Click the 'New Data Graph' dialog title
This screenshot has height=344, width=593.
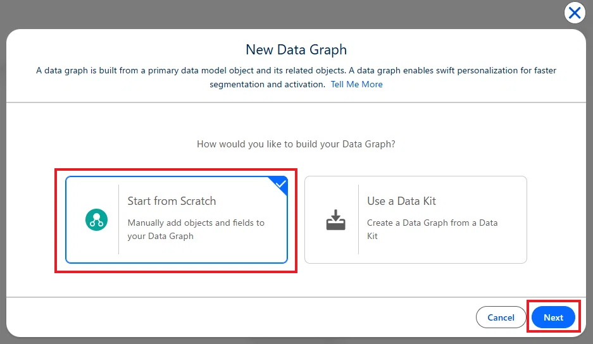[296, 49]
